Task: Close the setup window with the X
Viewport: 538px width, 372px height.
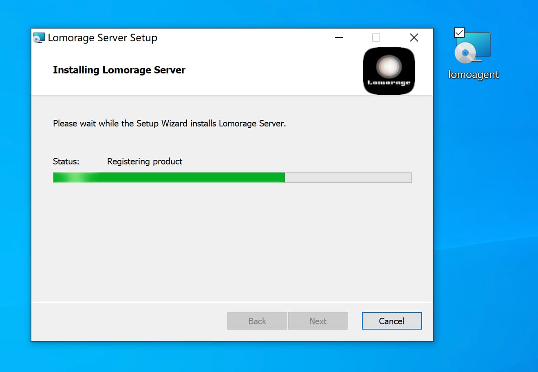Action: point(414,38)
